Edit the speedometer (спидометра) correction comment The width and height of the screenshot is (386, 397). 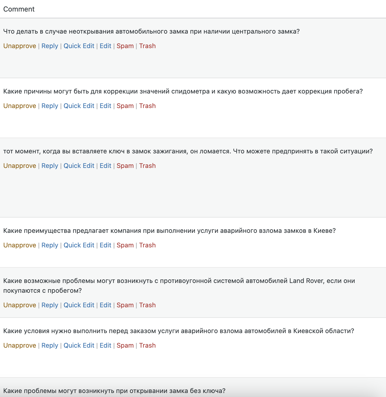pos(105,106)
